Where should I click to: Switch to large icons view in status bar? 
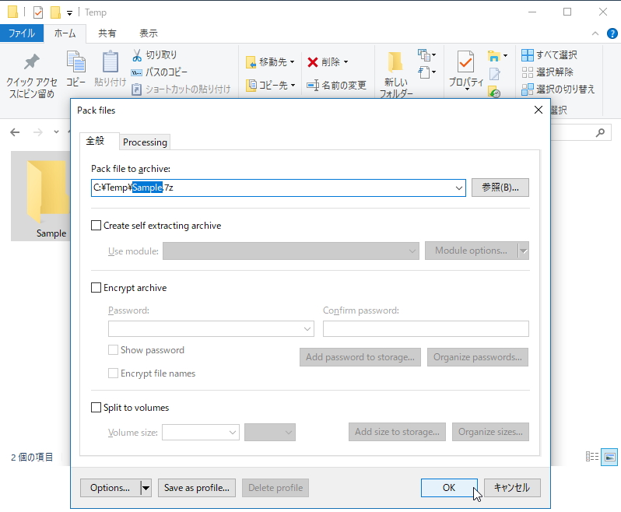tap(609, 457)
